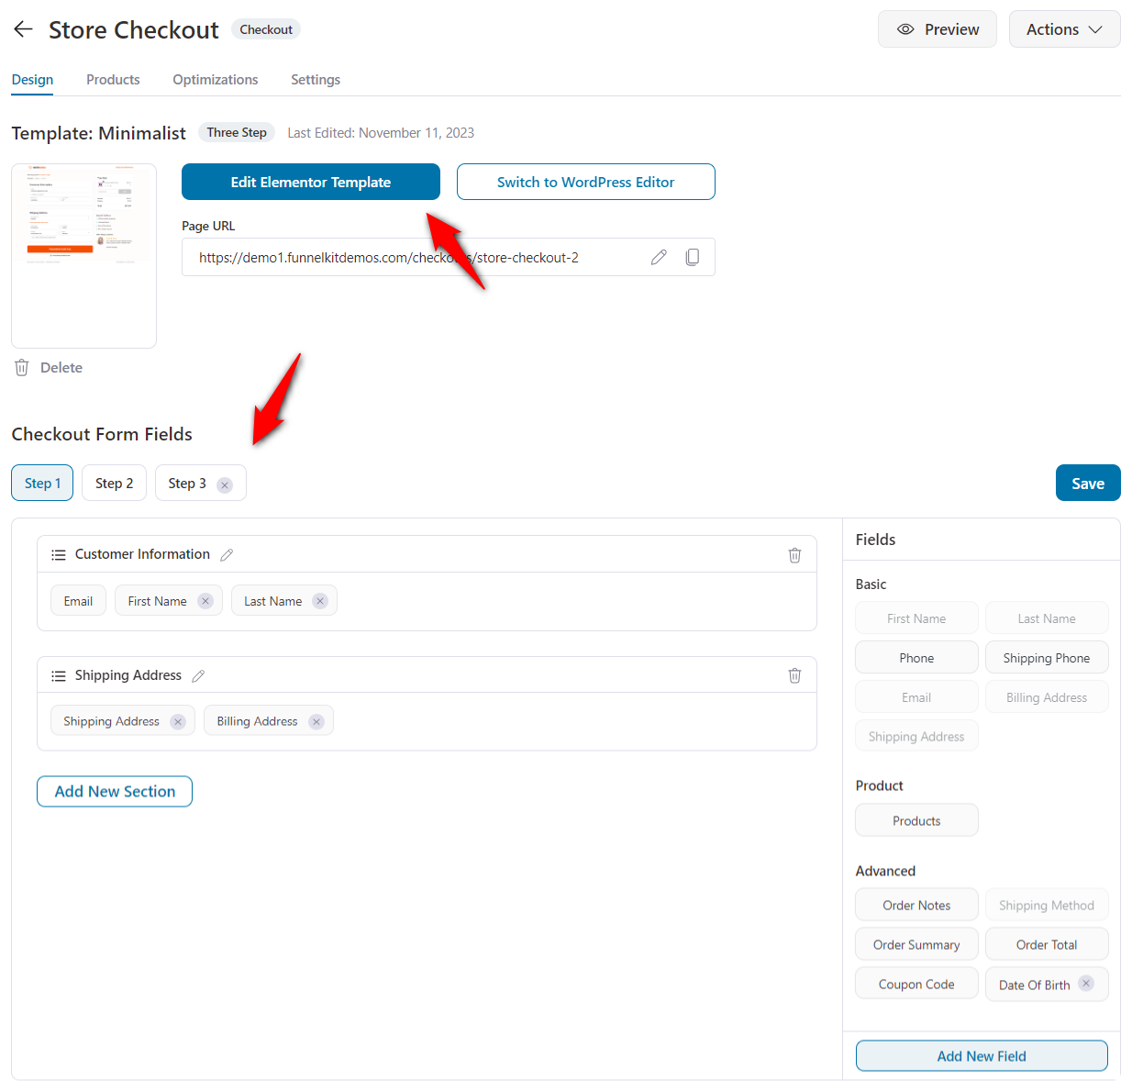Switch to the Optimizations tab
This screenshot has width=1132, height=1091.
tap(215, 80)
